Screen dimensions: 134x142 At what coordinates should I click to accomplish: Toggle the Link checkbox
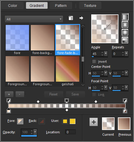(94, 95)
